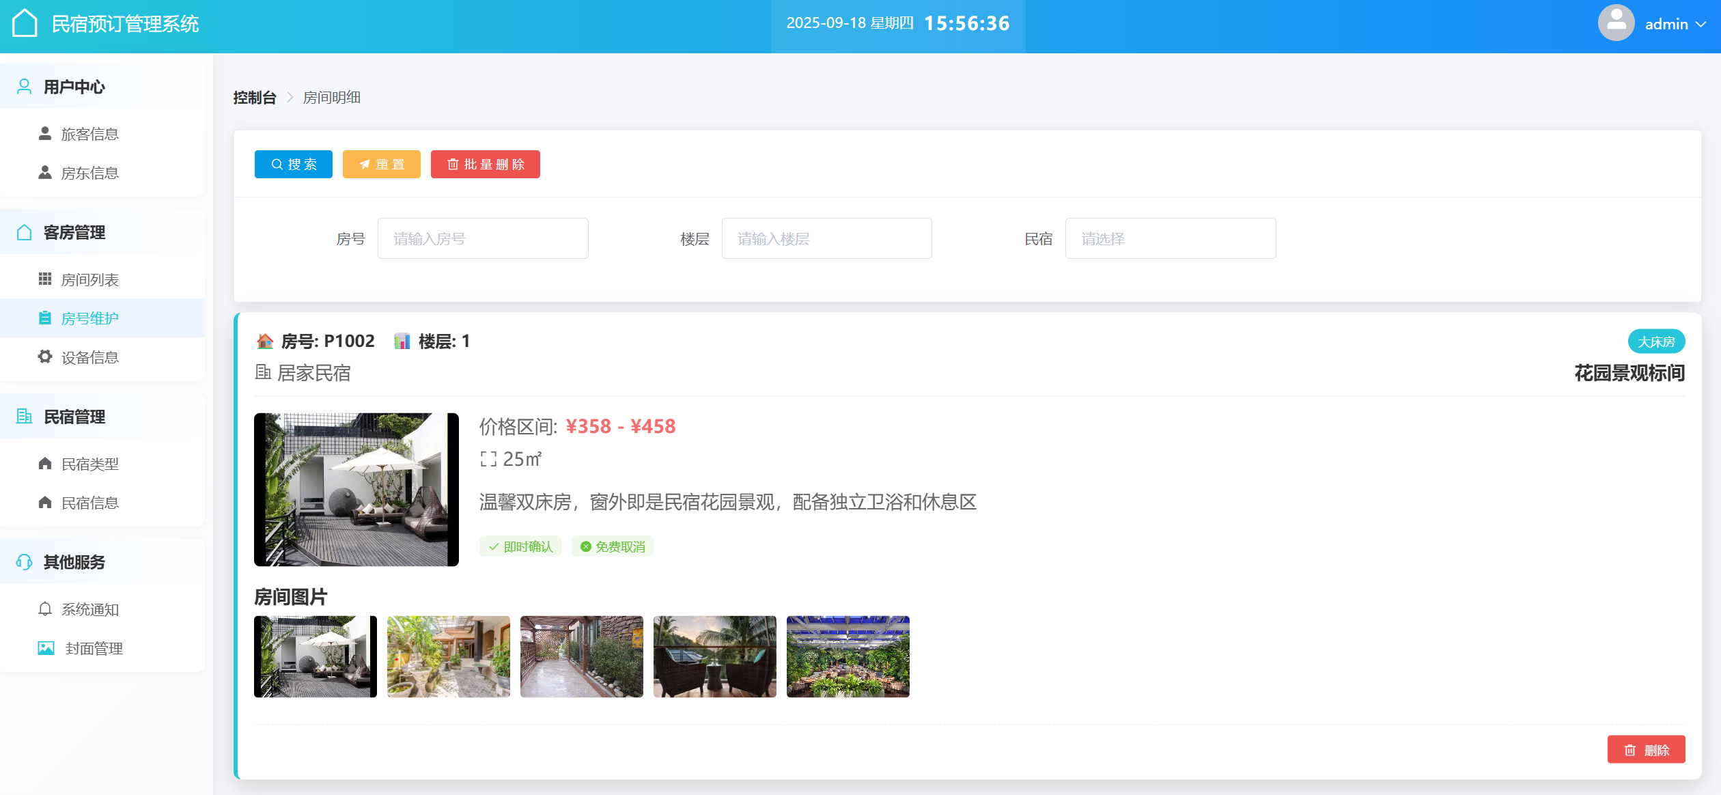Viewport: 1721px width, 795px height.
Task: Click the 花园景观标间 title
Action: [x=1629, y=373]
